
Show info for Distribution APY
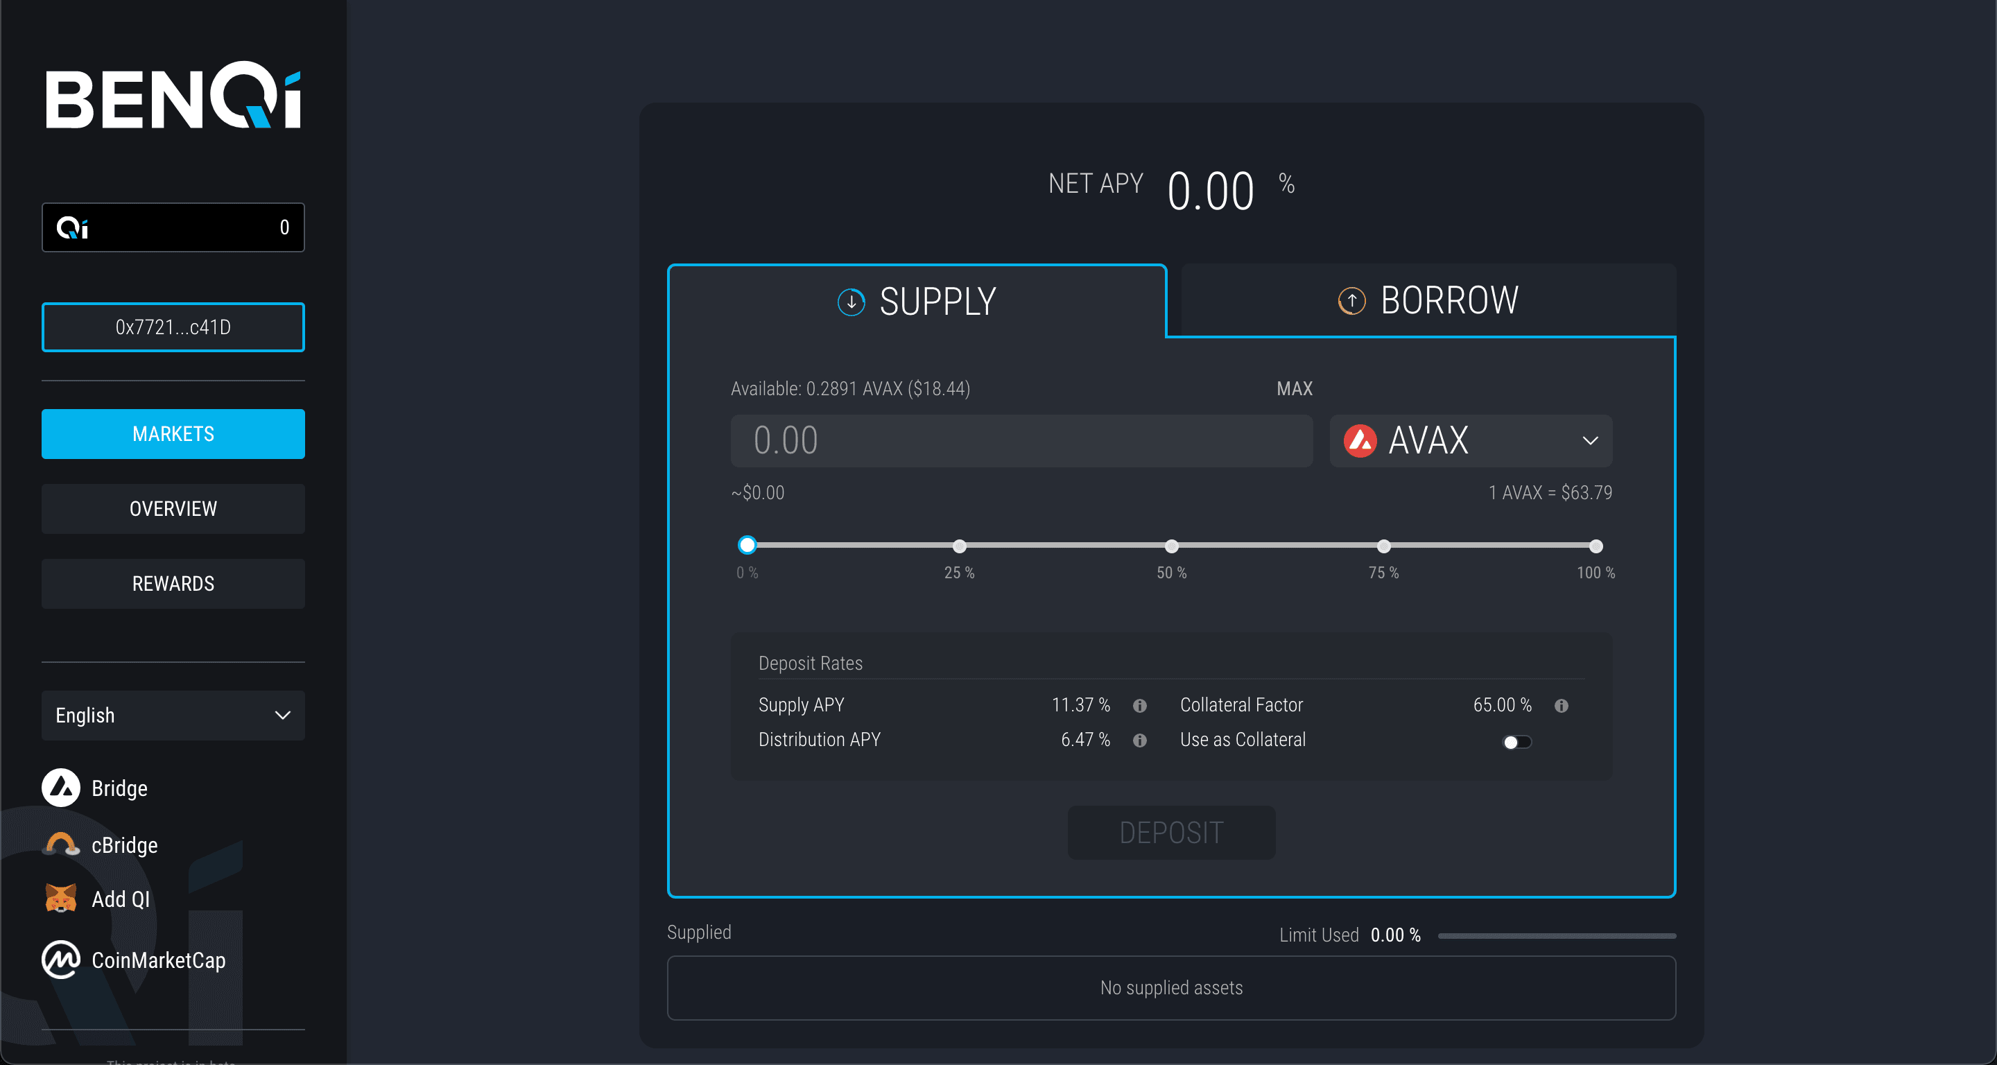click(1139, 741)
